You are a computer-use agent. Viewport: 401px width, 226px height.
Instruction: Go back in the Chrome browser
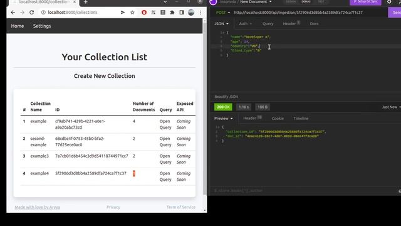(13, 13)
